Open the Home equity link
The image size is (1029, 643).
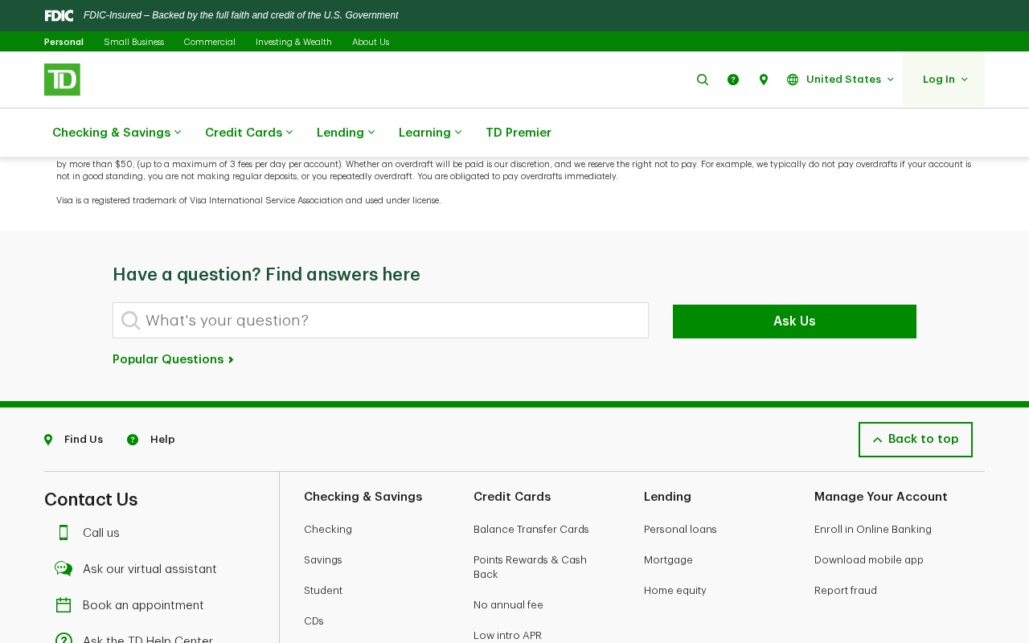click(x=675, y=591)
